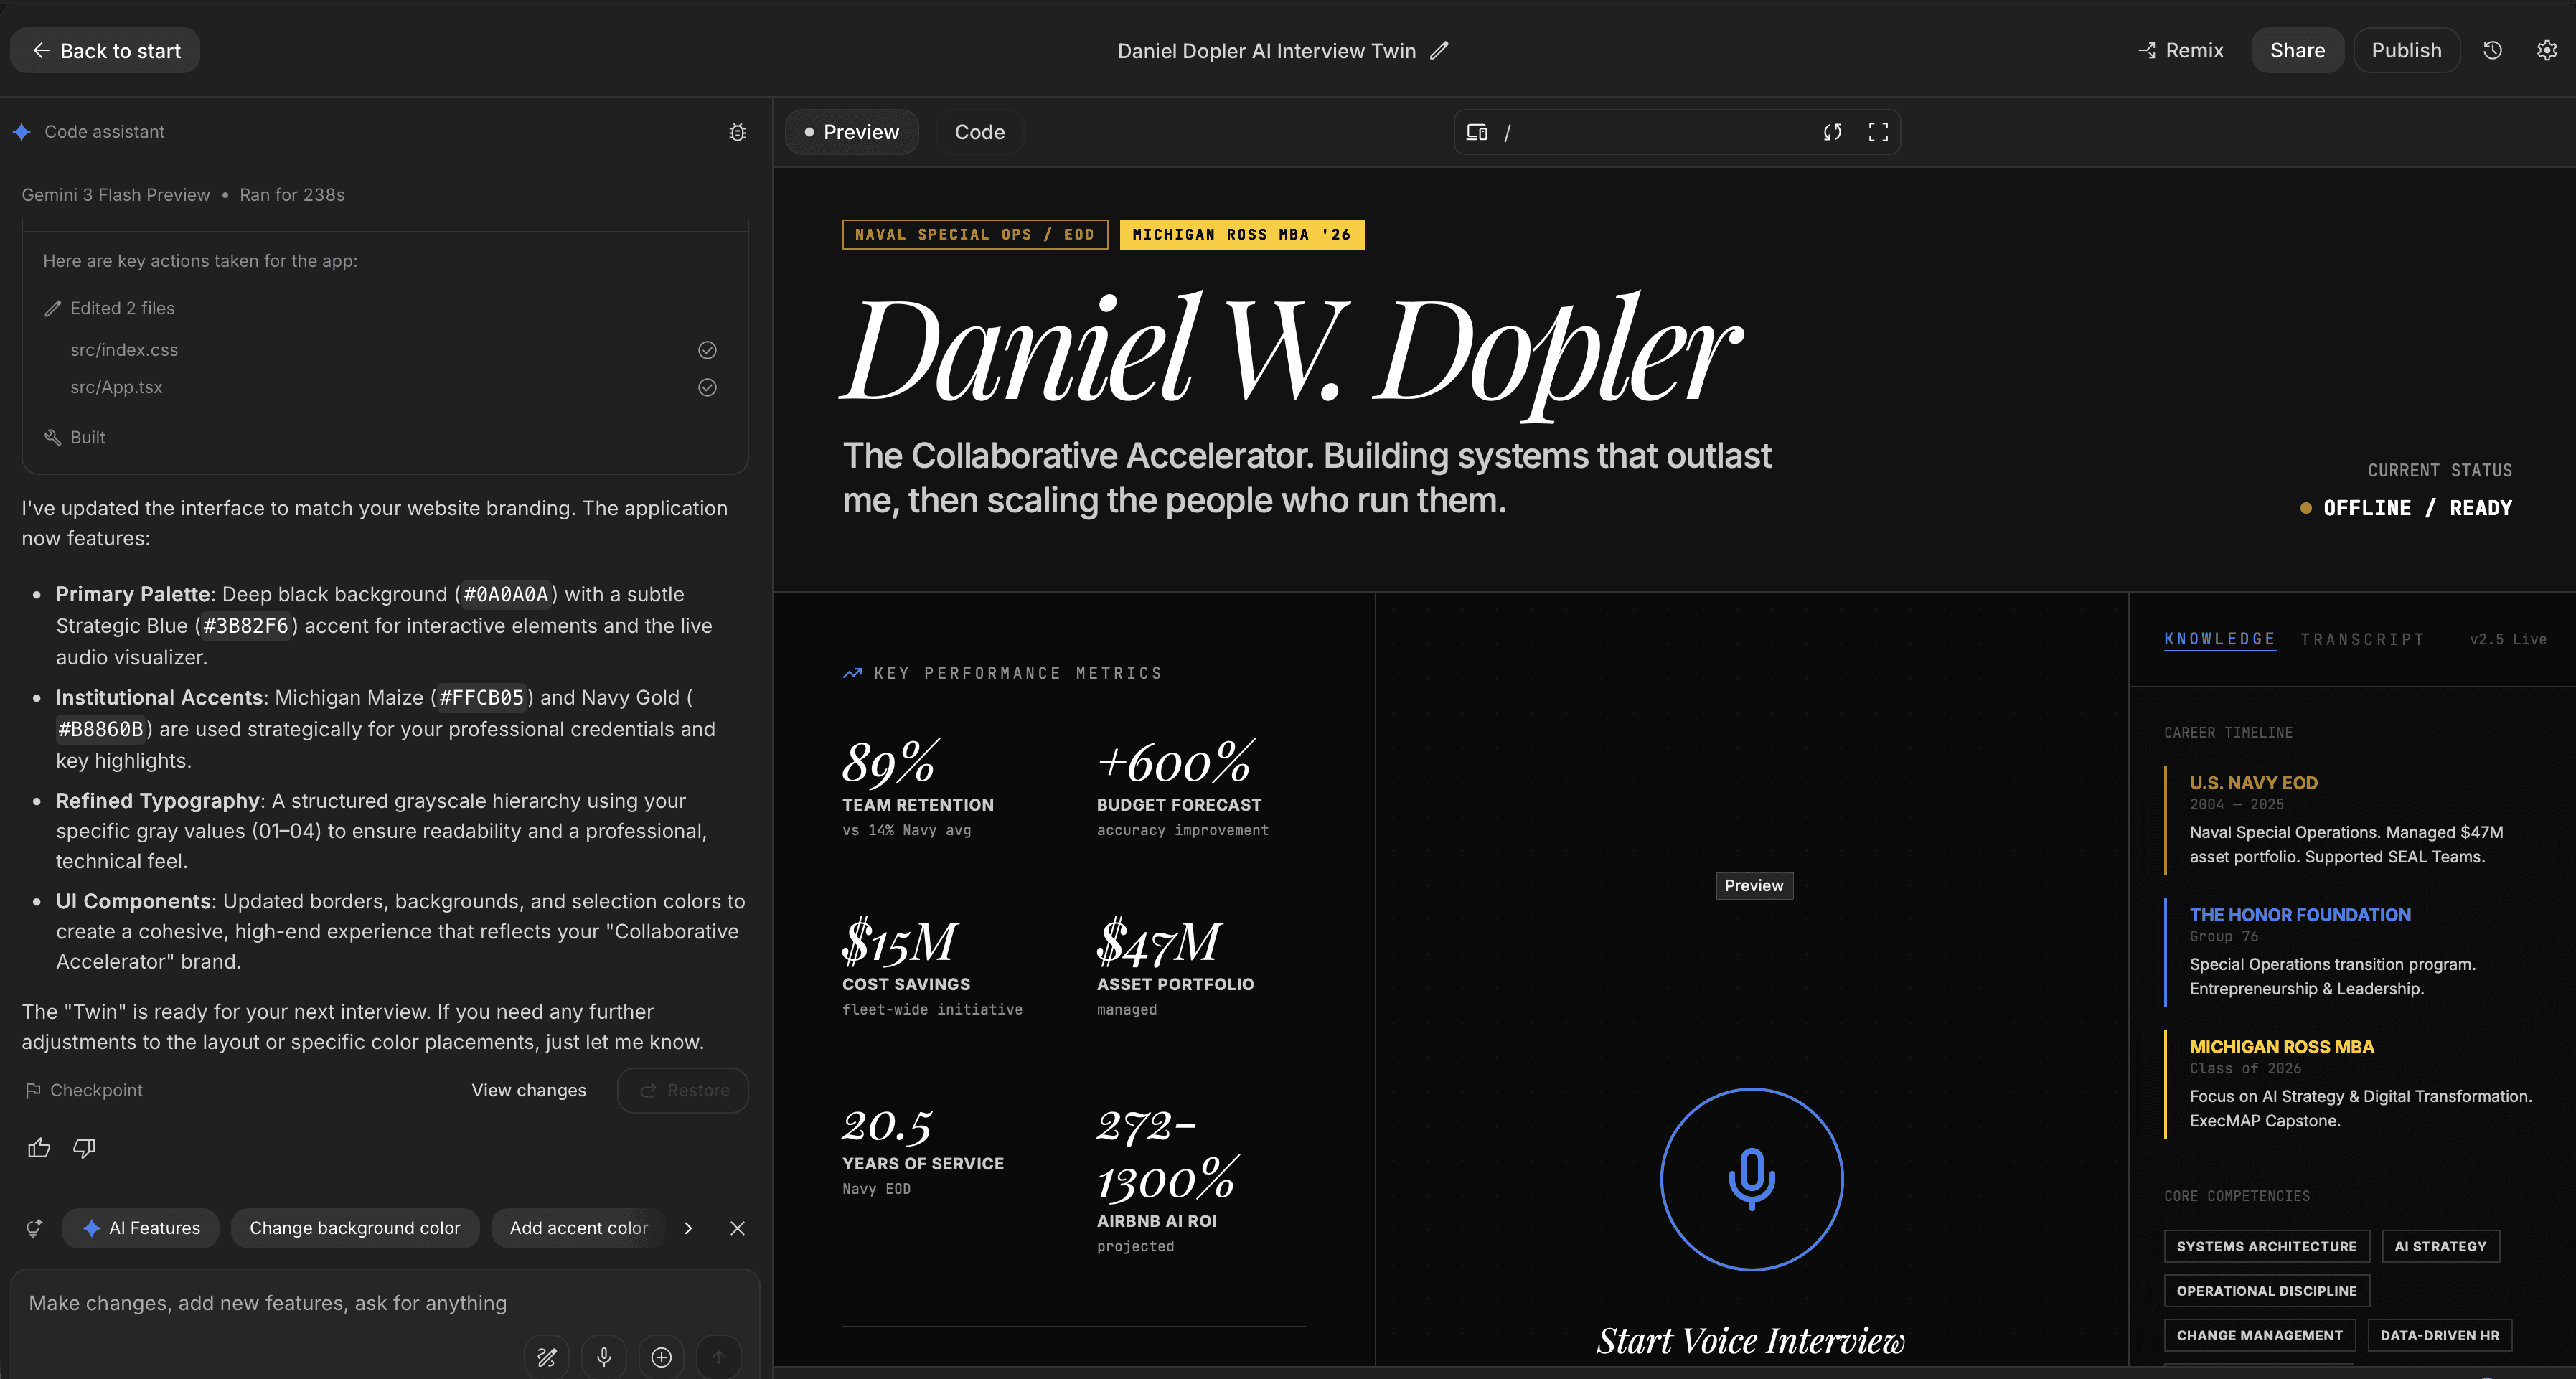2576x1379 pixels.
Task: Open the attach/add icon in the chat bar
Action: pos(661,1357)
